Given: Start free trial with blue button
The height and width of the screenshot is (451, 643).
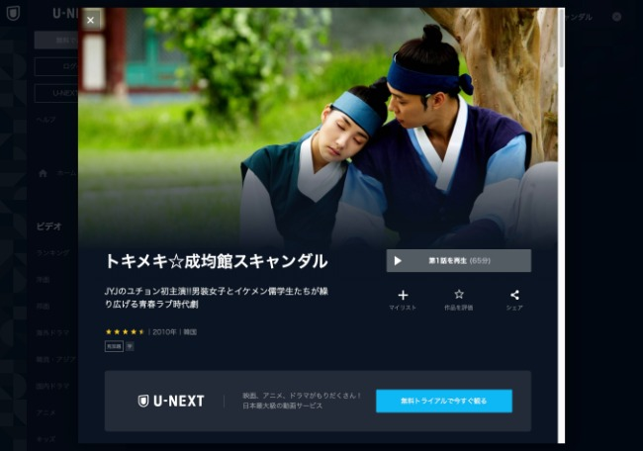Looking at the screenshot, I should [444, 401].
